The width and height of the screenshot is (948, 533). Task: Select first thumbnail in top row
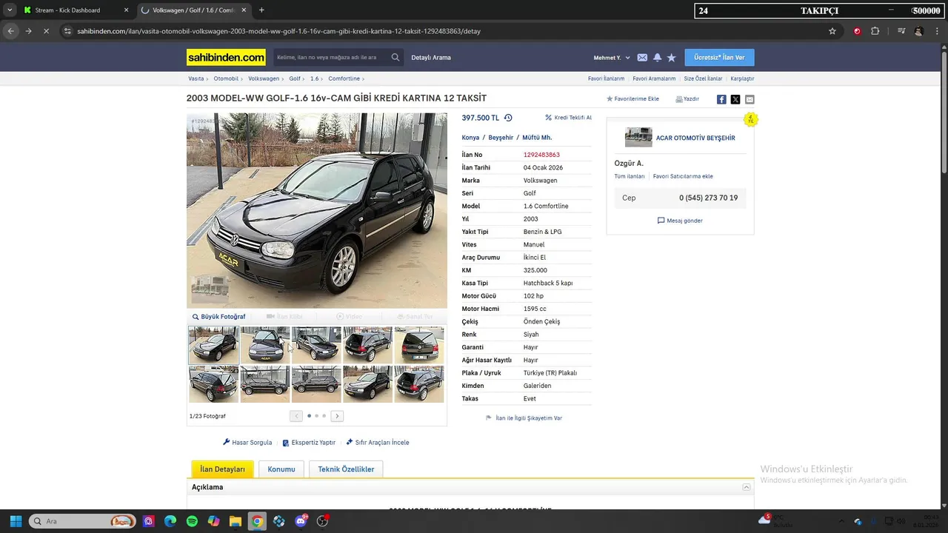(214, 345)
